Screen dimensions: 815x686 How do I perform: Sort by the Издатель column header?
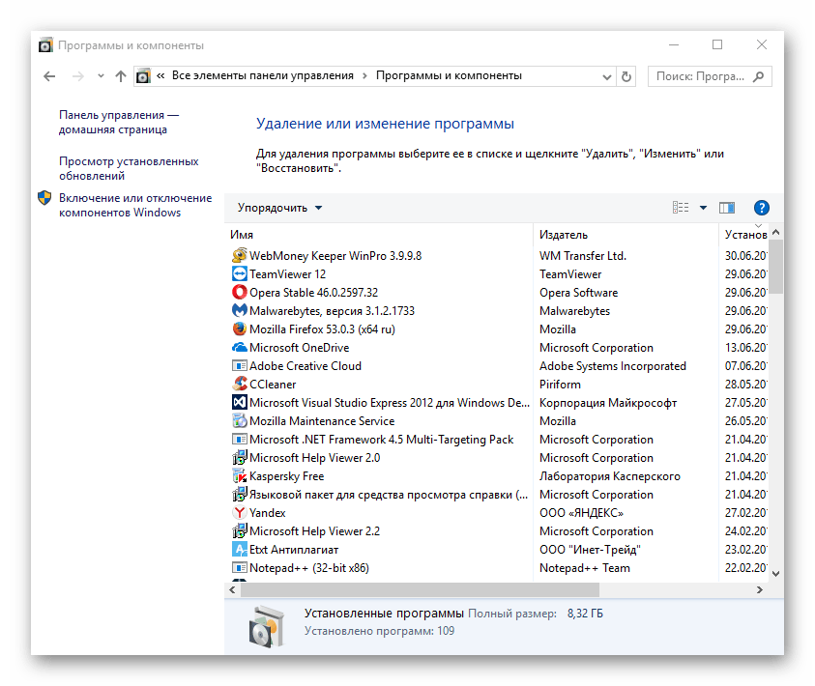pyautogui.click(x=564, y=235)
